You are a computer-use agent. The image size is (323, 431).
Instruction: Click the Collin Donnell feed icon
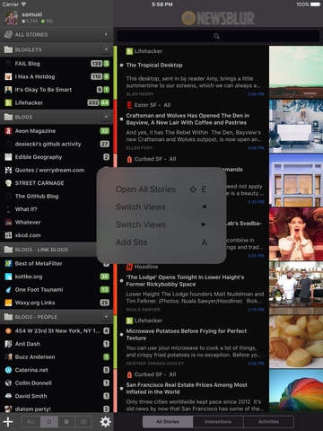pos(8,383)
